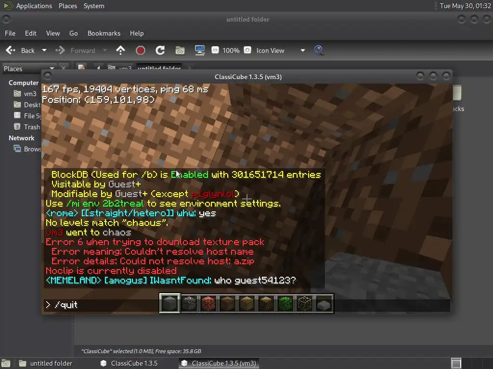
Task: Open Trash from the sidebar
Action: coord(27,127)
